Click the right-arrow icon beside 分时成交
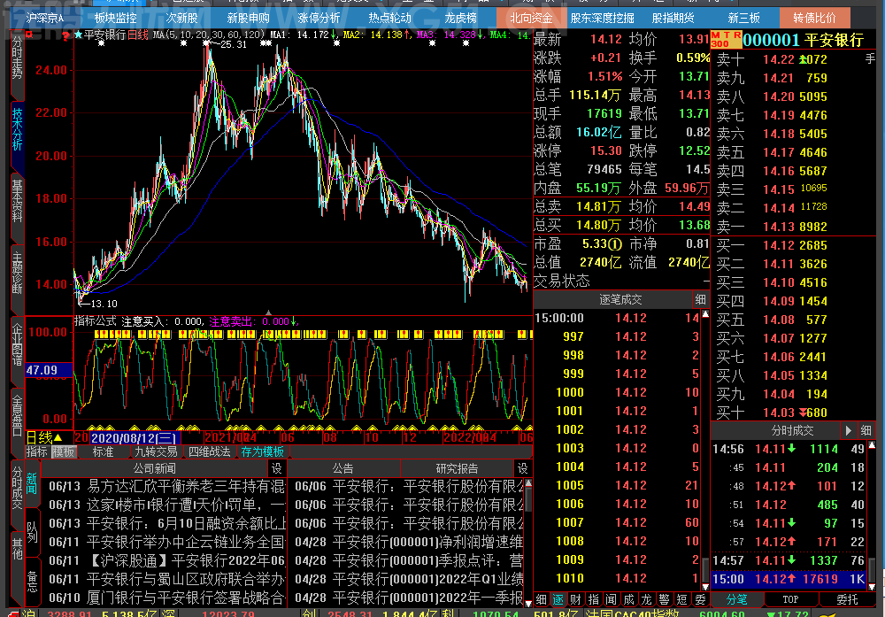Image resolution: width=885 pixels, height=617 pixels. click(x=849, y=431)
